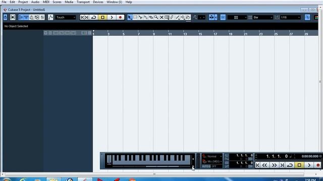The image size is (323, 181).
Task: Click bar 25 on the ruler
Action: click(x=276, y=34)
